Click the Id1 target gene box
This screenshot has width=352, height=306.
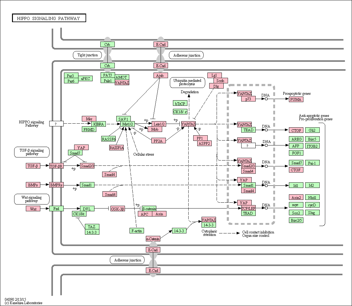(x=296, y=185)
